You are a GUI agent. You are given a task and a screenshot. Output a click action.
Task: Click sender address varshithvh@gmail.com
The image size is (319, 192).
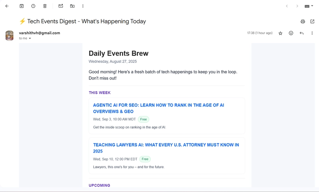(39, 33)
